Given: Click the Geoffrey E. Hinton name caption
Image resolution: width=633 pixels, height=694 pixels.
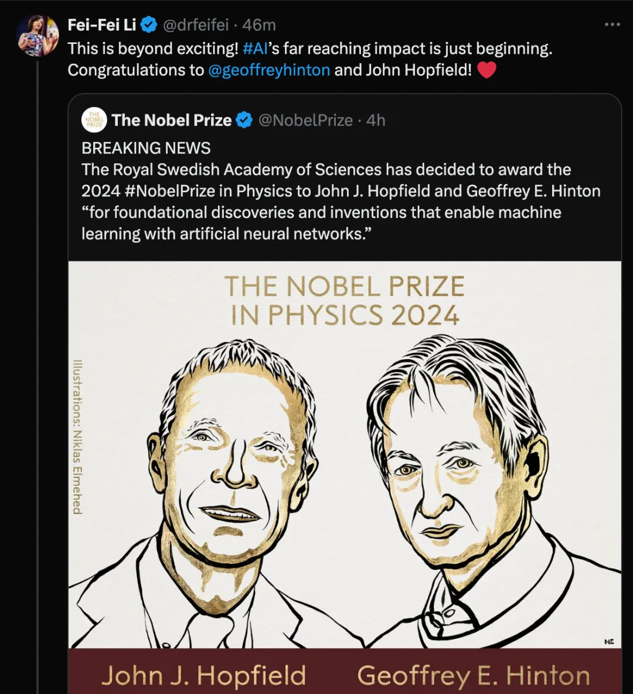Looking at the screenshot, I should (474, 676).
